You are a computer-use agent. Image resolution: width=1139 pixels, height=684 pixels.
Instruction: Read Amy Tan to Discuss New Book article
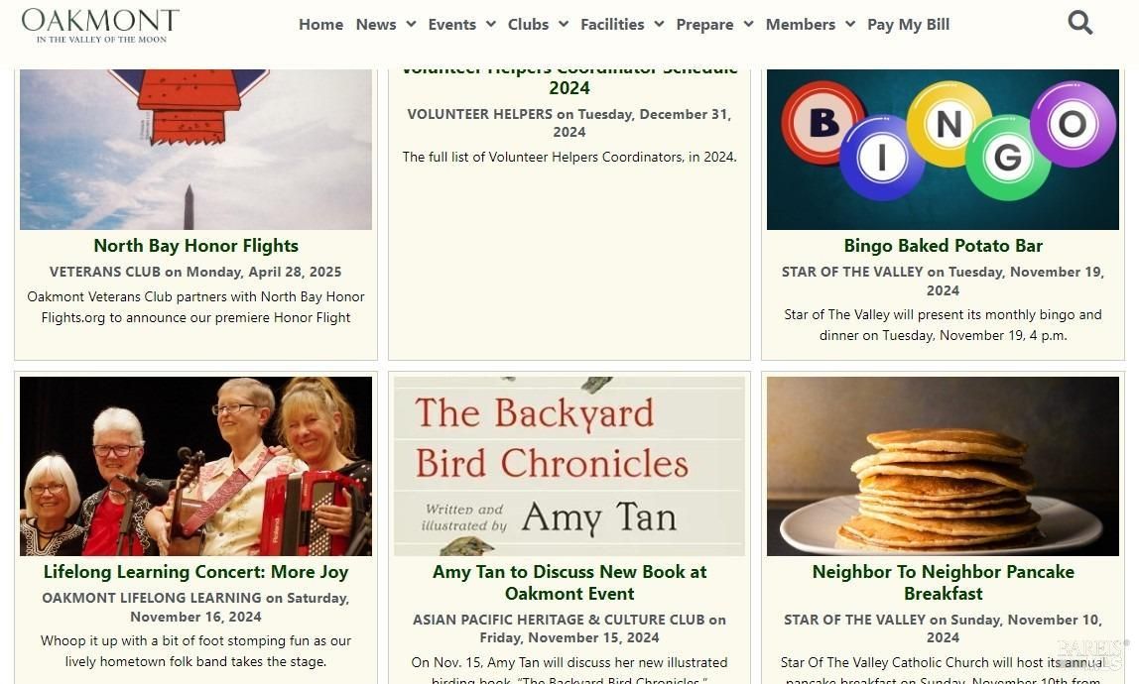coord(569,583)
